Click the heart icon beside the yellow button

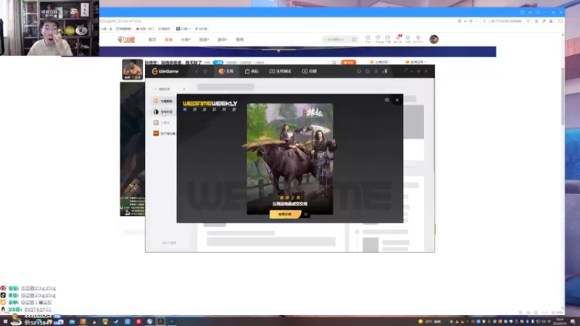tap(305, 214)
